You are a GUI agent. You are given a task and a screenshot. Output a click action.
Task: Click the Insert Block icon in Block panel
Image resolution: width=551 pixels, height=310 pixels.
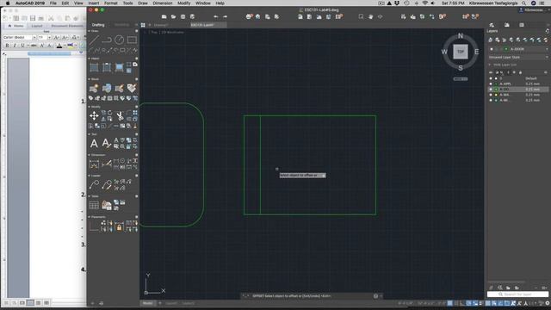(94, 88)
